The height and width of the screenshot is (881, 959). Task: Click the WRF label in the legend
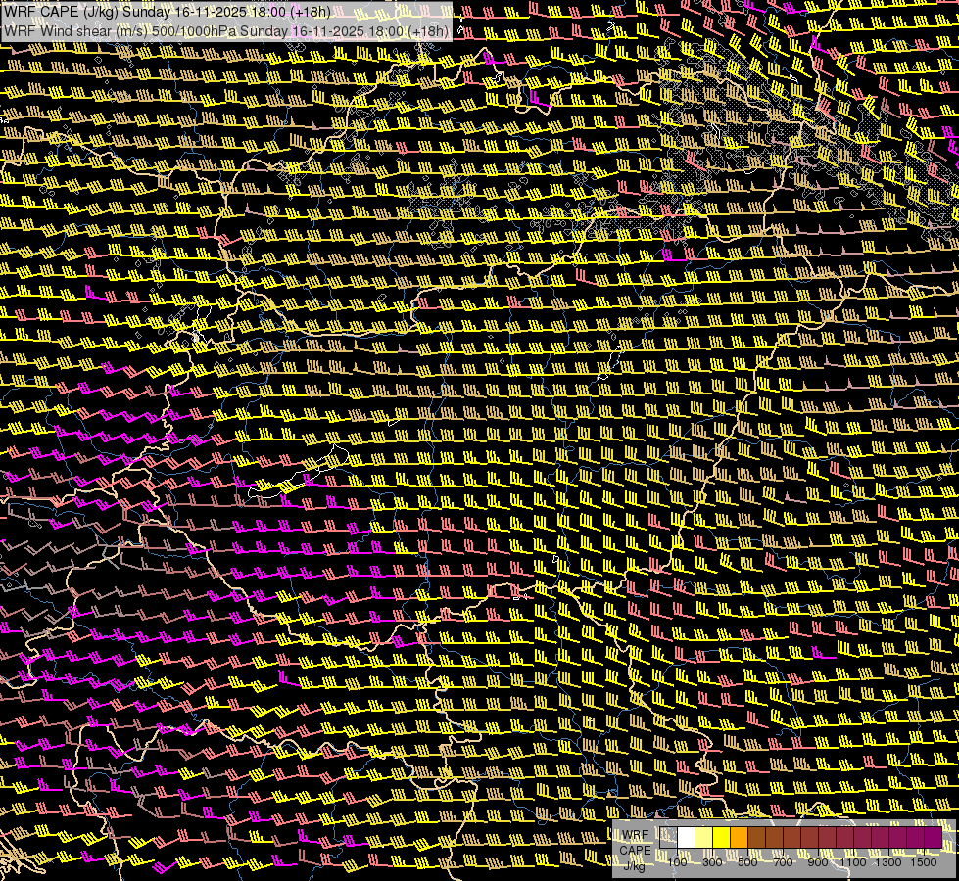[635, 835]
